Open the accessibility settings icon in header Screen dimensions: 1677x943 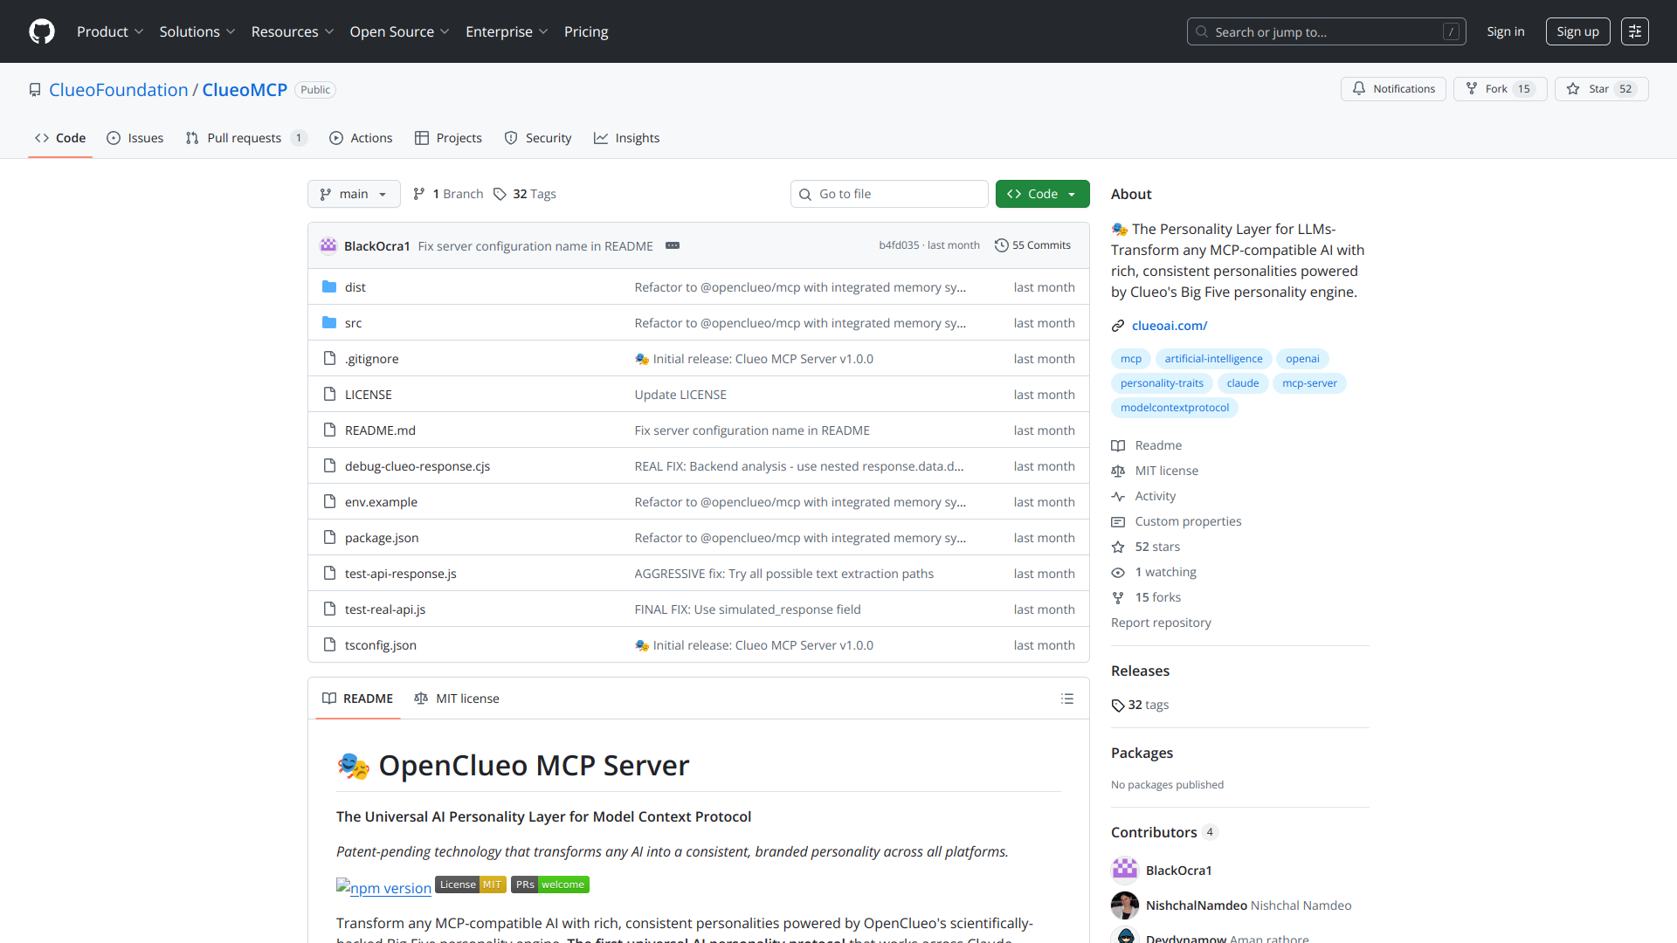click(1634, 31)
